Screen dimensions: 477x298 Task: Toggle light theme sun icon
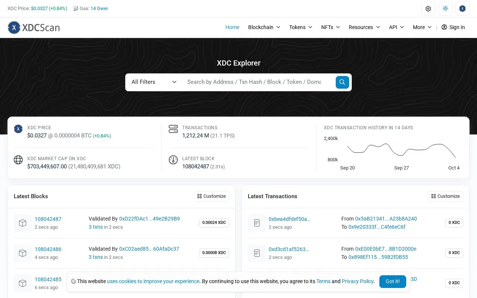click(x=445, y=9)
